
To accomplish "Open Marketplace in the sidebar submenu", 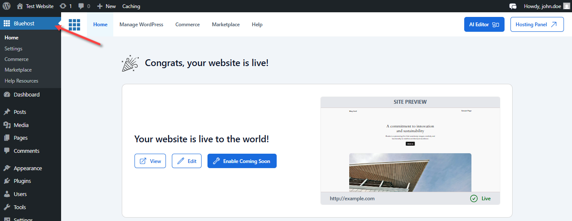I will tap(18, 70).
